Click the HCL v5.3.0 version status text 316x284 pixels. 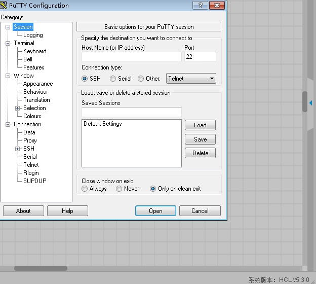tap(294, 280)
